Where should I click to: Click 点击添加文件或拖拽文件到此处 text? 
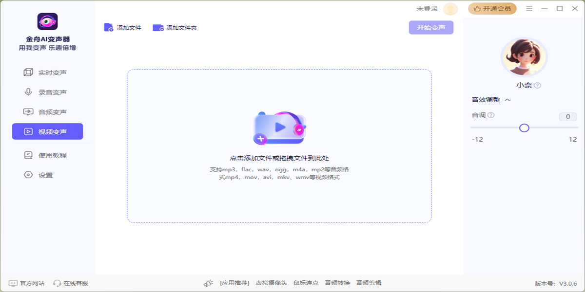[279, 158]
